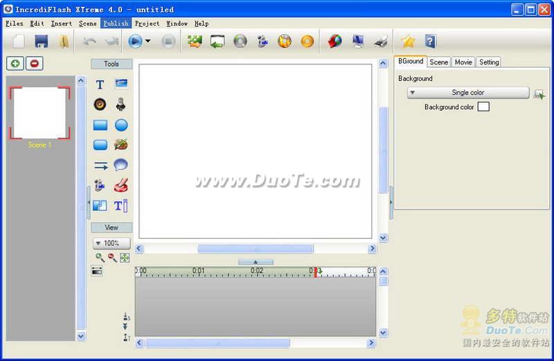Select the speech bubble tool
The width and height of the screenshot is (554, 361).
click(120, 165)
